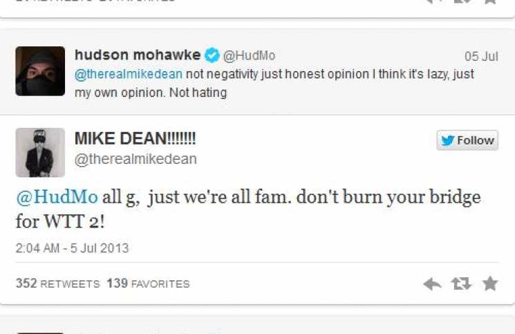This screenshot has width=515, height=334.
Task: Retweet Mike Dean's WTT 2 tweet
Action: [461, 284]
